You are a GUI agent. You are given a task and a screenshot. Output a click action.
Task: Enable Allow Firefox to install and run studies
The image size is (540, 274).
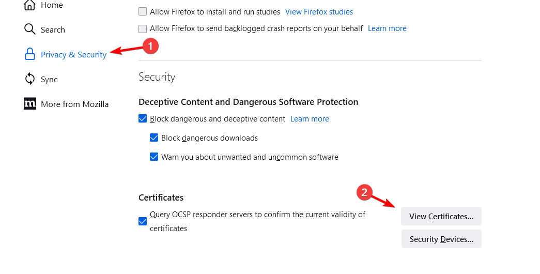click(x=143, y=12)
